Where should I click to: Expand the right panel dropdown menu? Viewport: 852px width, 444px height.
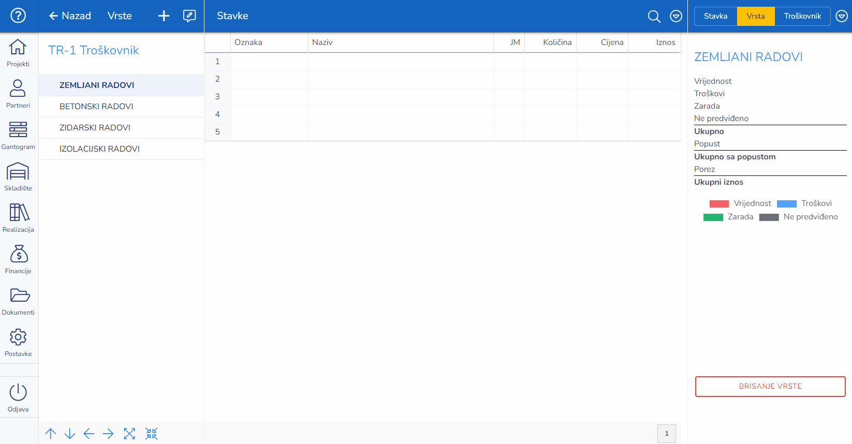842,16
